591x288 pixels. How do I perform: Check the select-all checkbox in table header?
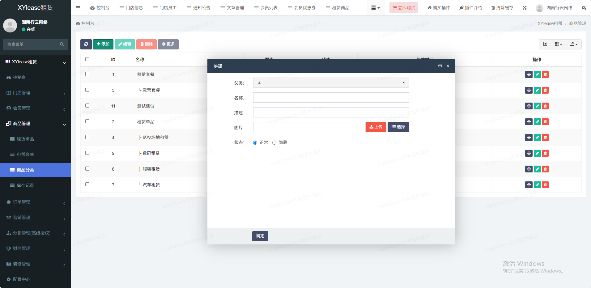point(87,59)
